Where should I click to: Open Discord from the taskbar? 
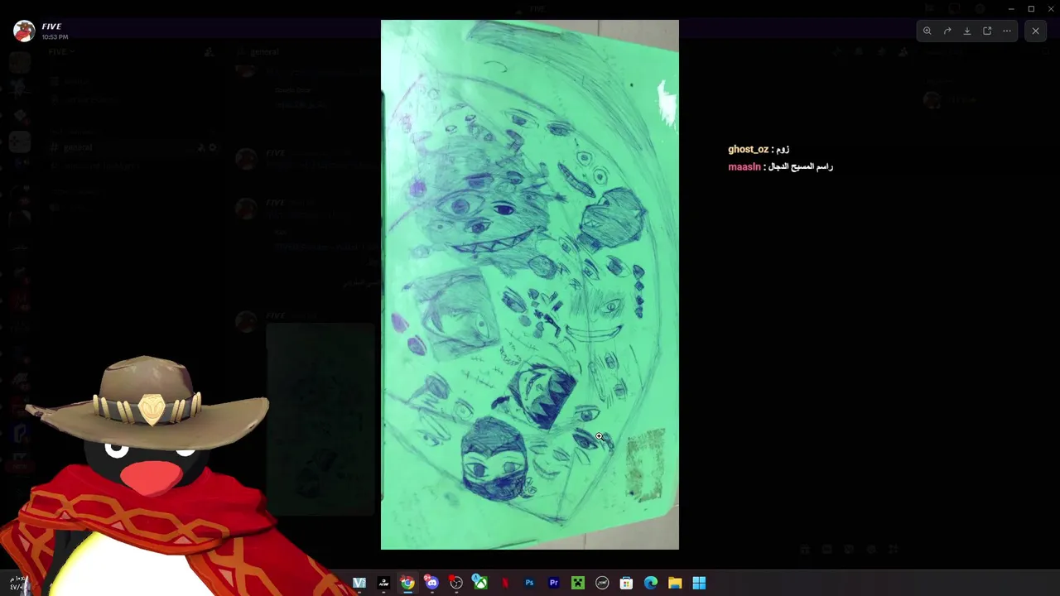pos(431,583)
